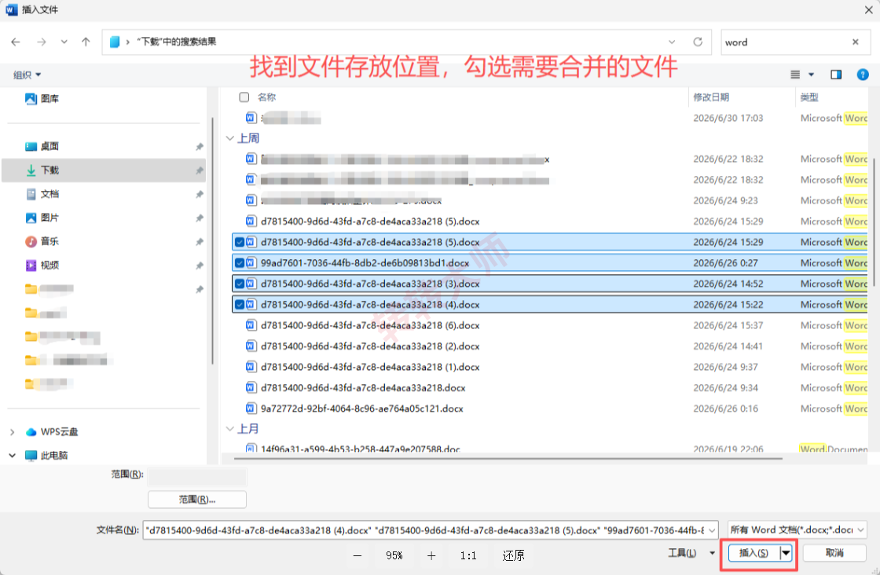
Task: Go back using the back arrow
Action: [x=16, y=42]
